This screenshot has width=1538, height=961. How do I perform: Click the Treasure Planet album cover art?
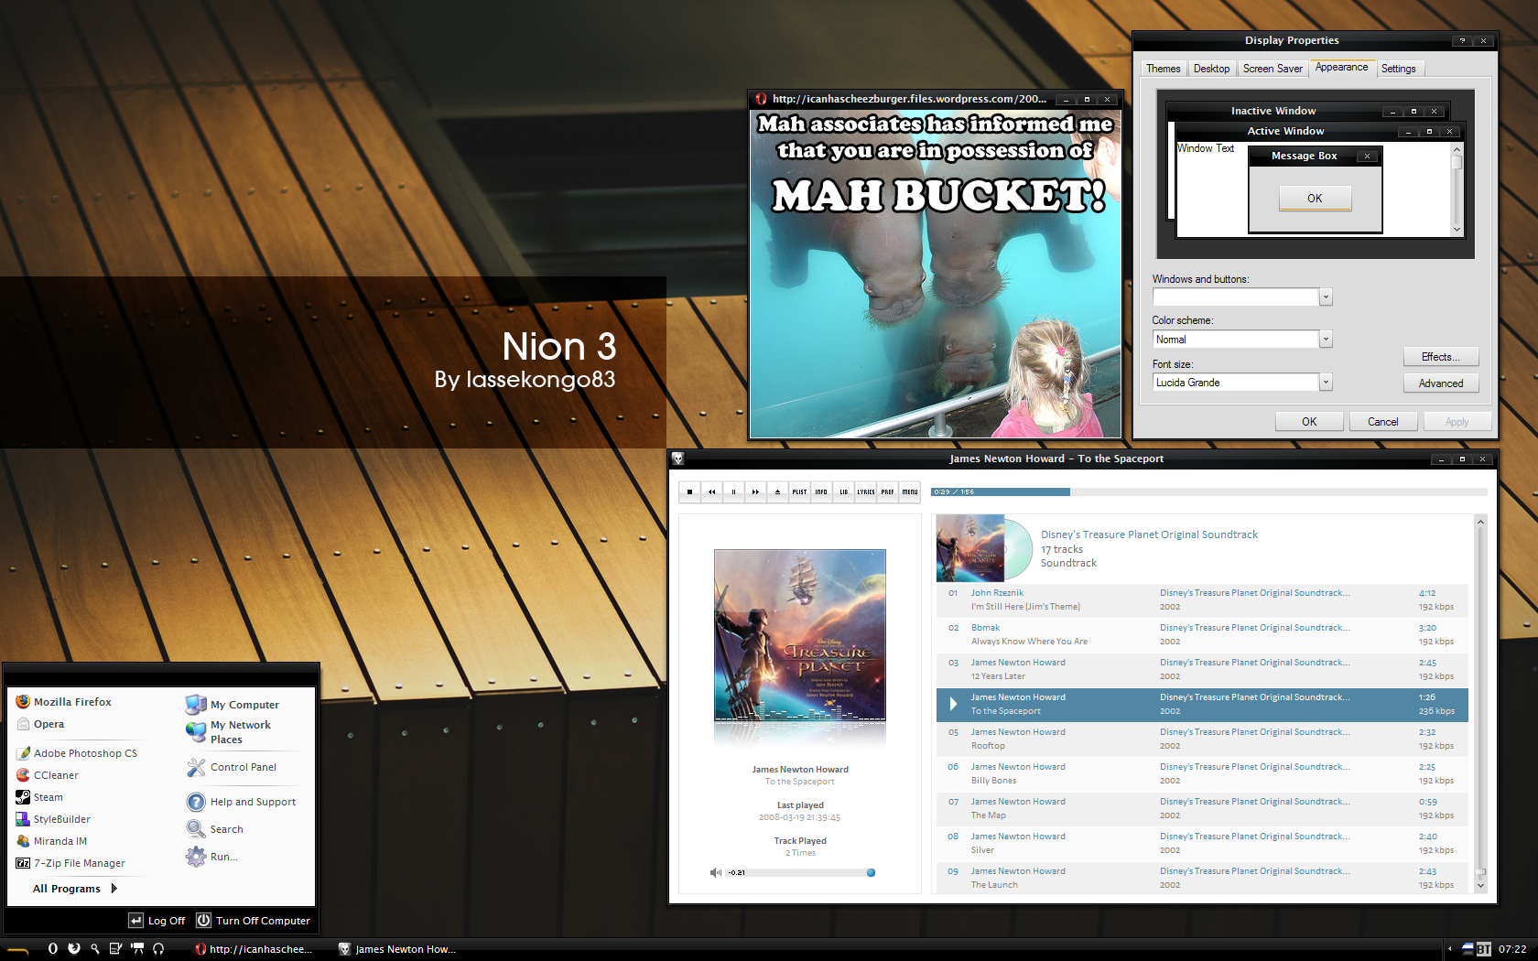(799, 634)
